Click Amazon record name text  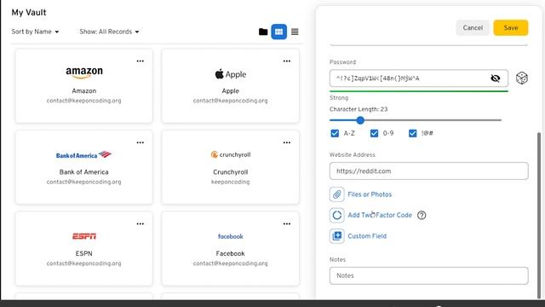(x=84, y=91)
